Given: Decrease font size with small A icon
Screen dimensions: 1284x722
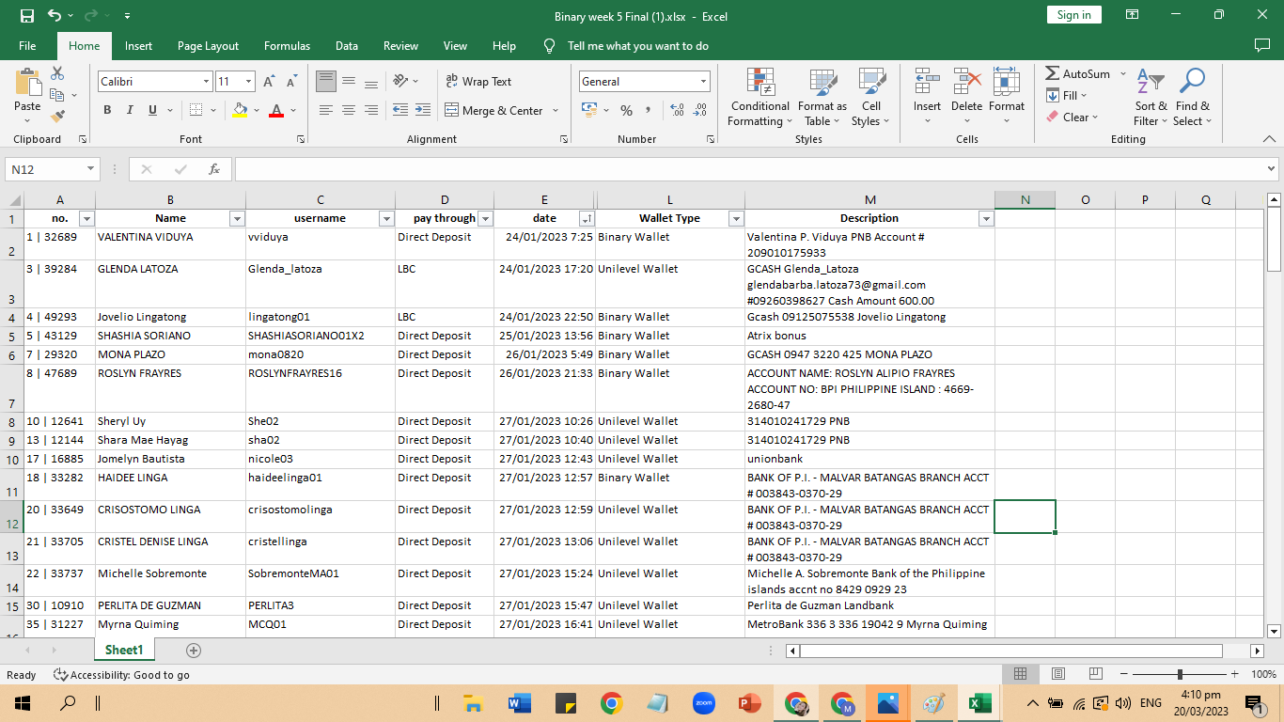Looking at the screenshot, I should click(291, 82).
